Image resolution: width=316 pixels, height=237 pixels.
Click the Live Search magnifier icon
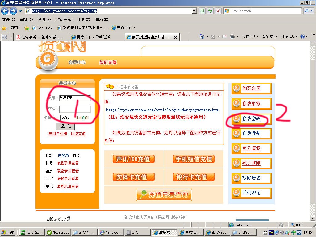(306, 11)
